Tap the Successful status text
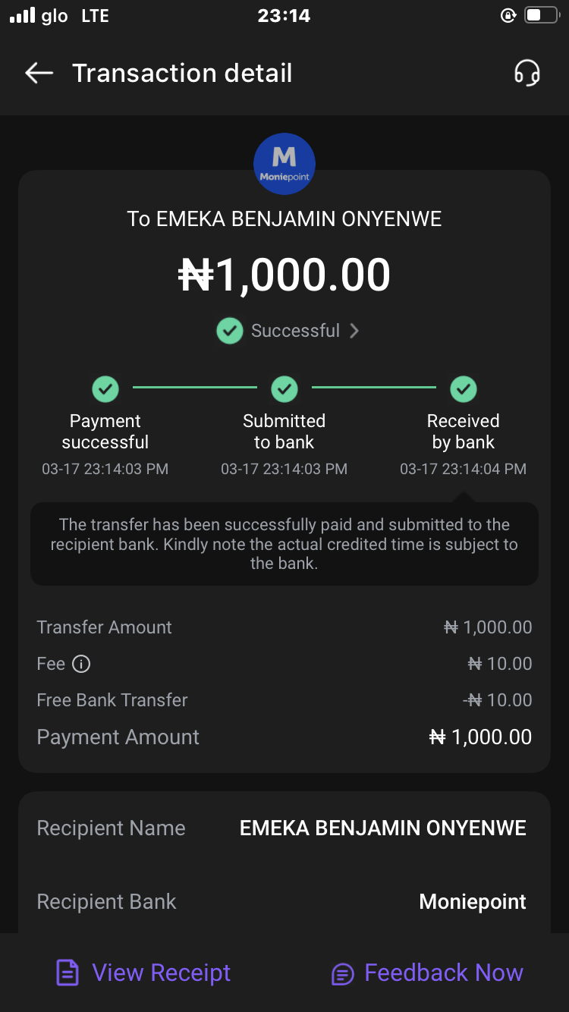The height and width of the screenshot is (1012, 569). tap(295, 331)
